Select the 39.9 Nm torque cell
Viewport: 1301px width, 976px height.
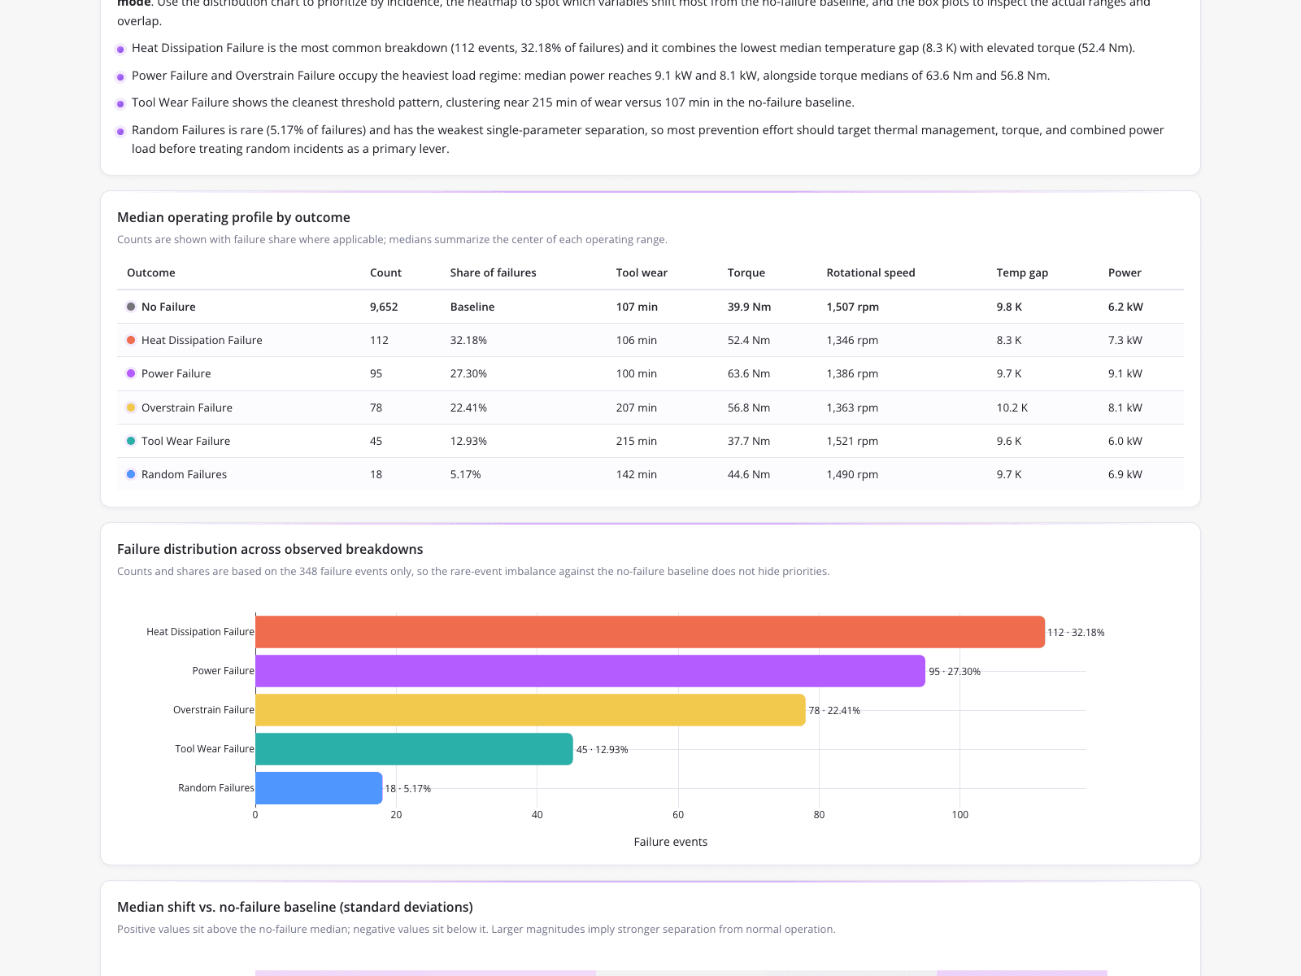(750, 307)
